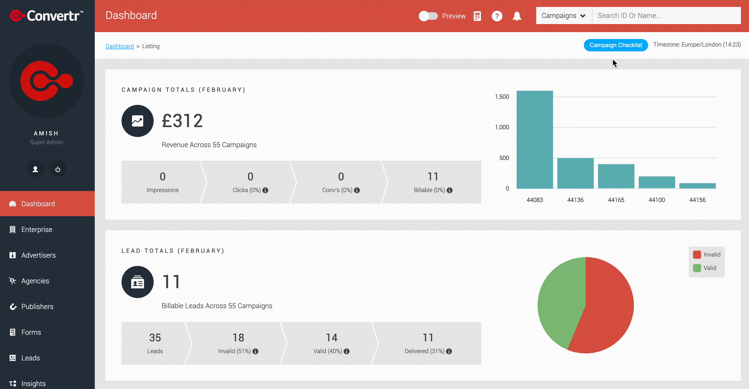The image size is (749, 389).
Task: Click info icon beside Delivered (31%)
Action: [449, 351]
